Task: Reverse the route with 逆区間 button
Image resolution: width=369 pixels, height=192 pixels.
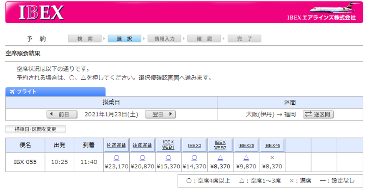Action: [318, 114]
